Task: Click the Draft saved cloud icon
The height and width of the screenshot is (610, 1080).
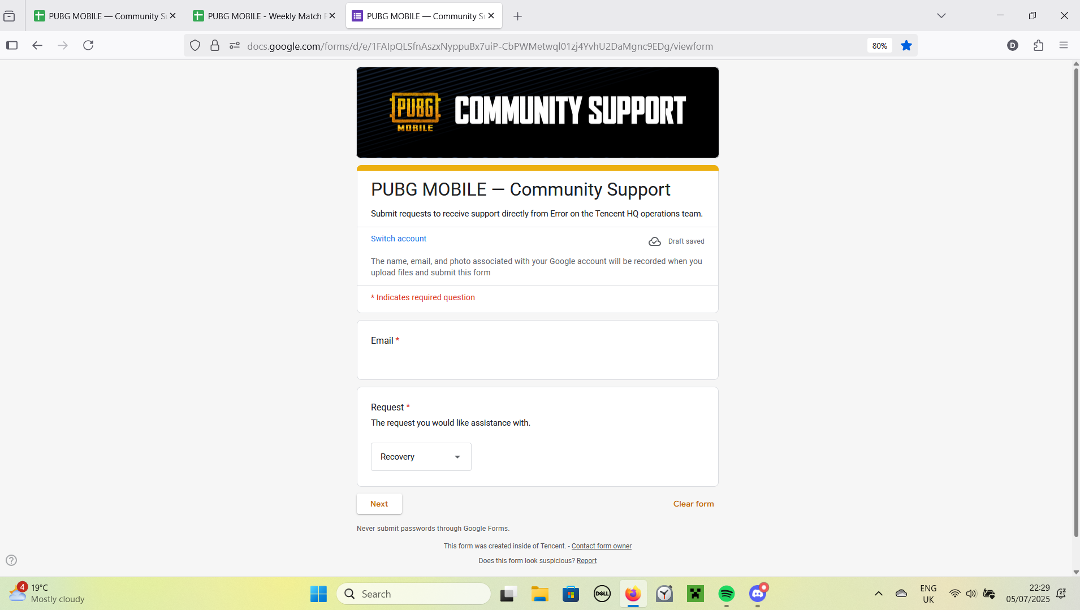Action: pos(655,241)
